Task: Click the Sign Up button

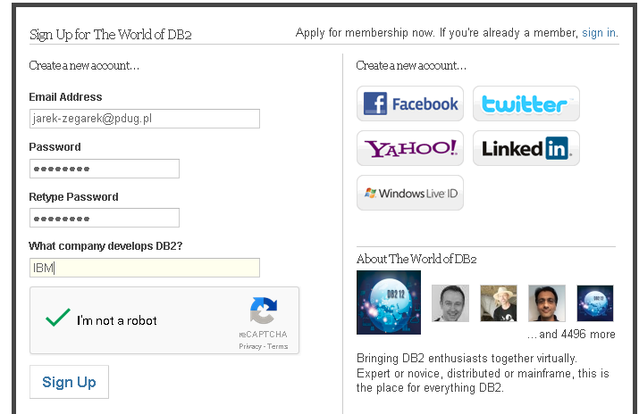Action: [69, 382]
